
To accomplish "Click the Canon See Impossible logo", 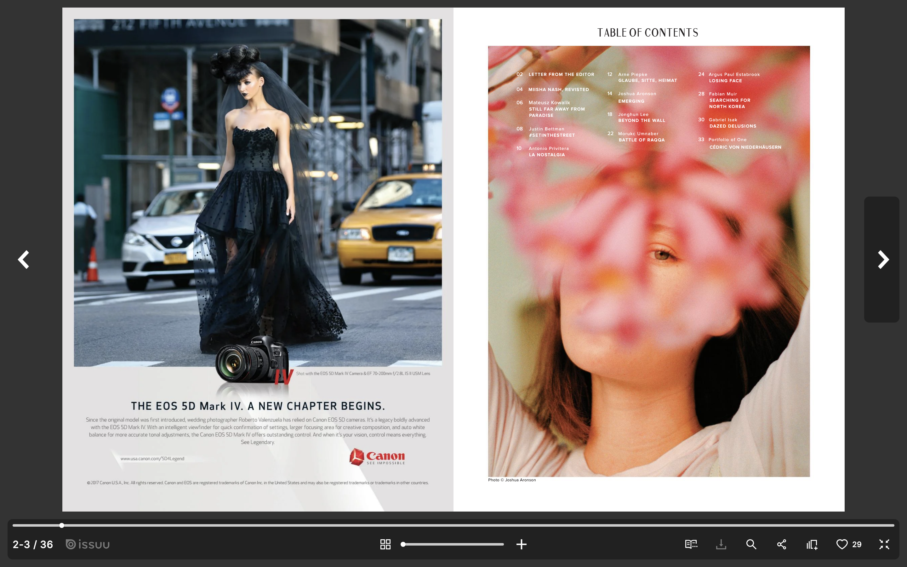I will point(377,457).
